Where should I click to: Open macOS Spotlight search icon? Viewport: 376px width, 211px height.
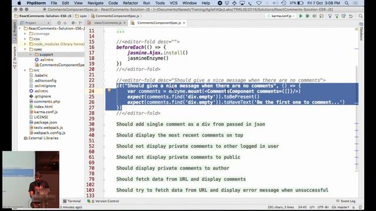pos(347,3)
